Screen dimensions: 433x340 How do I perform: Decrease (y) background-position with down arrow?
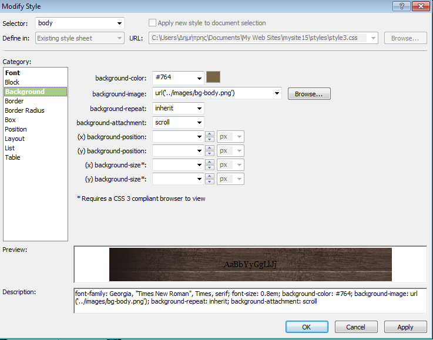point(210,153)
